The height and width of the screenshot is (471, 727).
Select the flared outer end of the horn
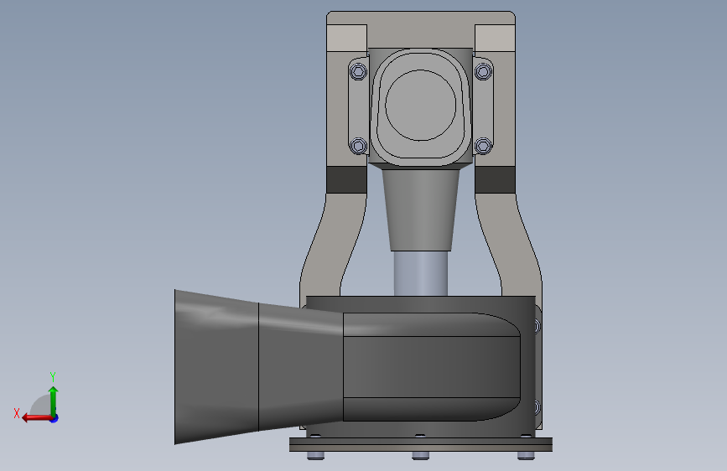(x=216, y=367)
